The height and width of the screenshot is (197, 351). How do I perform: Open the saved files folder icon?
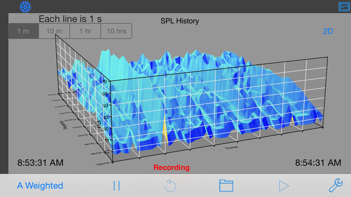click(226, 186)
